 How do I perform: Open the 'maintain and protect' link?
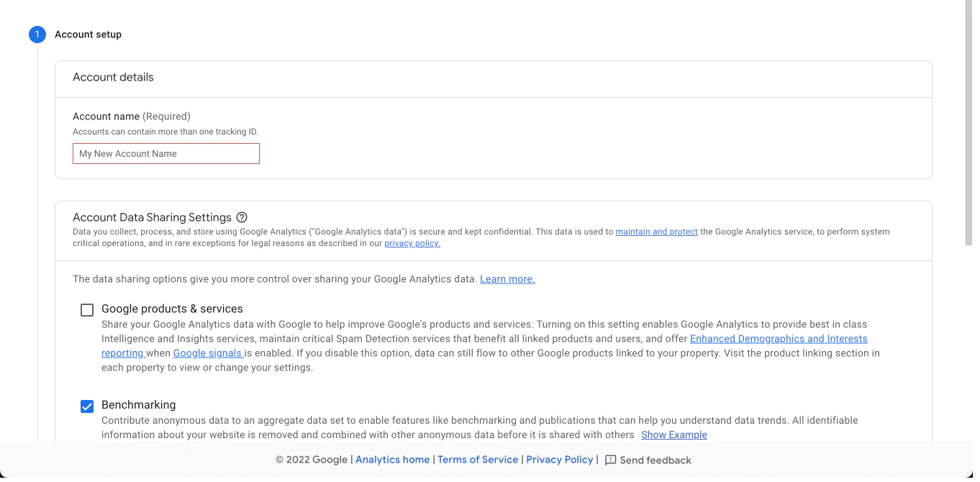coord(656,232)
